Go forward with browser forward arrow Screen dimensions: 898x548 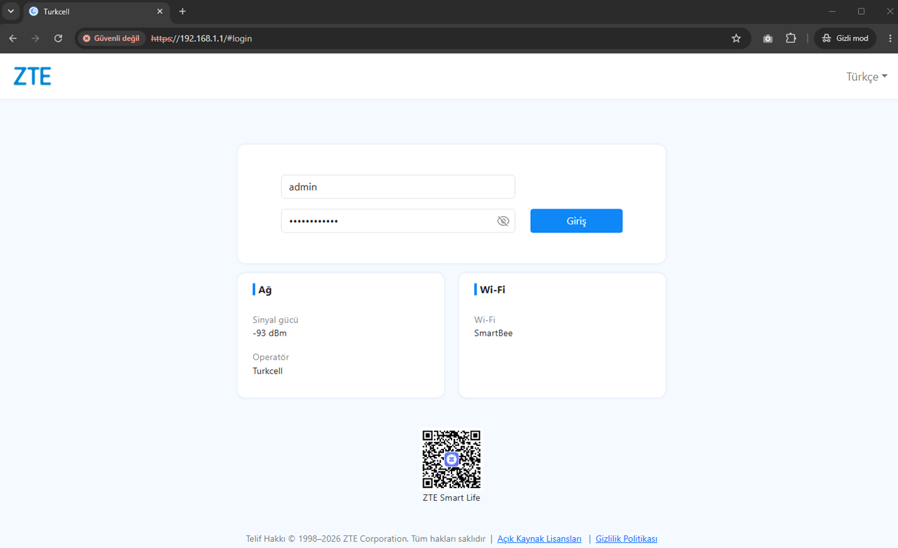point(36,38)
